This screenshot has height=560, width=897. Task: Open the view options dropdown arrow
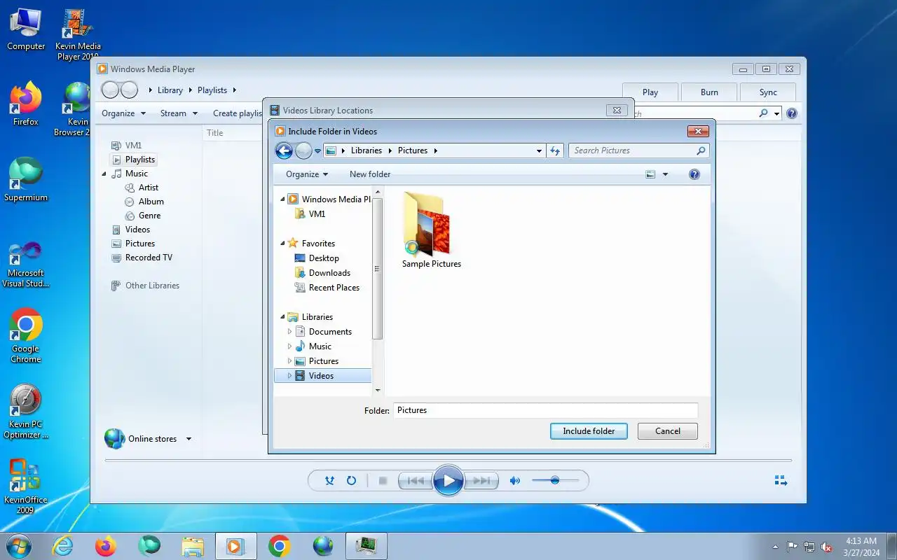(665, 174)
